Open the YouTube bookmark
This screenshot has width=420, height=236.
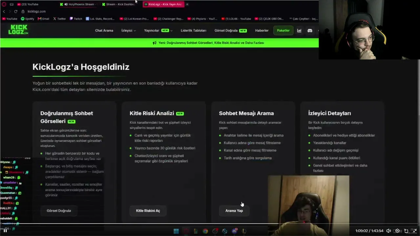point(10,19)
